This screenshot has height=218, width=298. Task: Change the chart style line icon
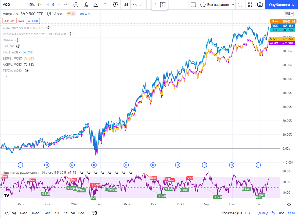[x=66, y=5]
